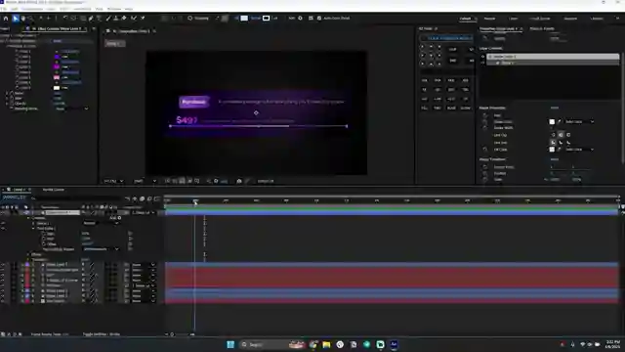
Task: Collapse the Contents group in timeline
Action: (x=28, y=218)
